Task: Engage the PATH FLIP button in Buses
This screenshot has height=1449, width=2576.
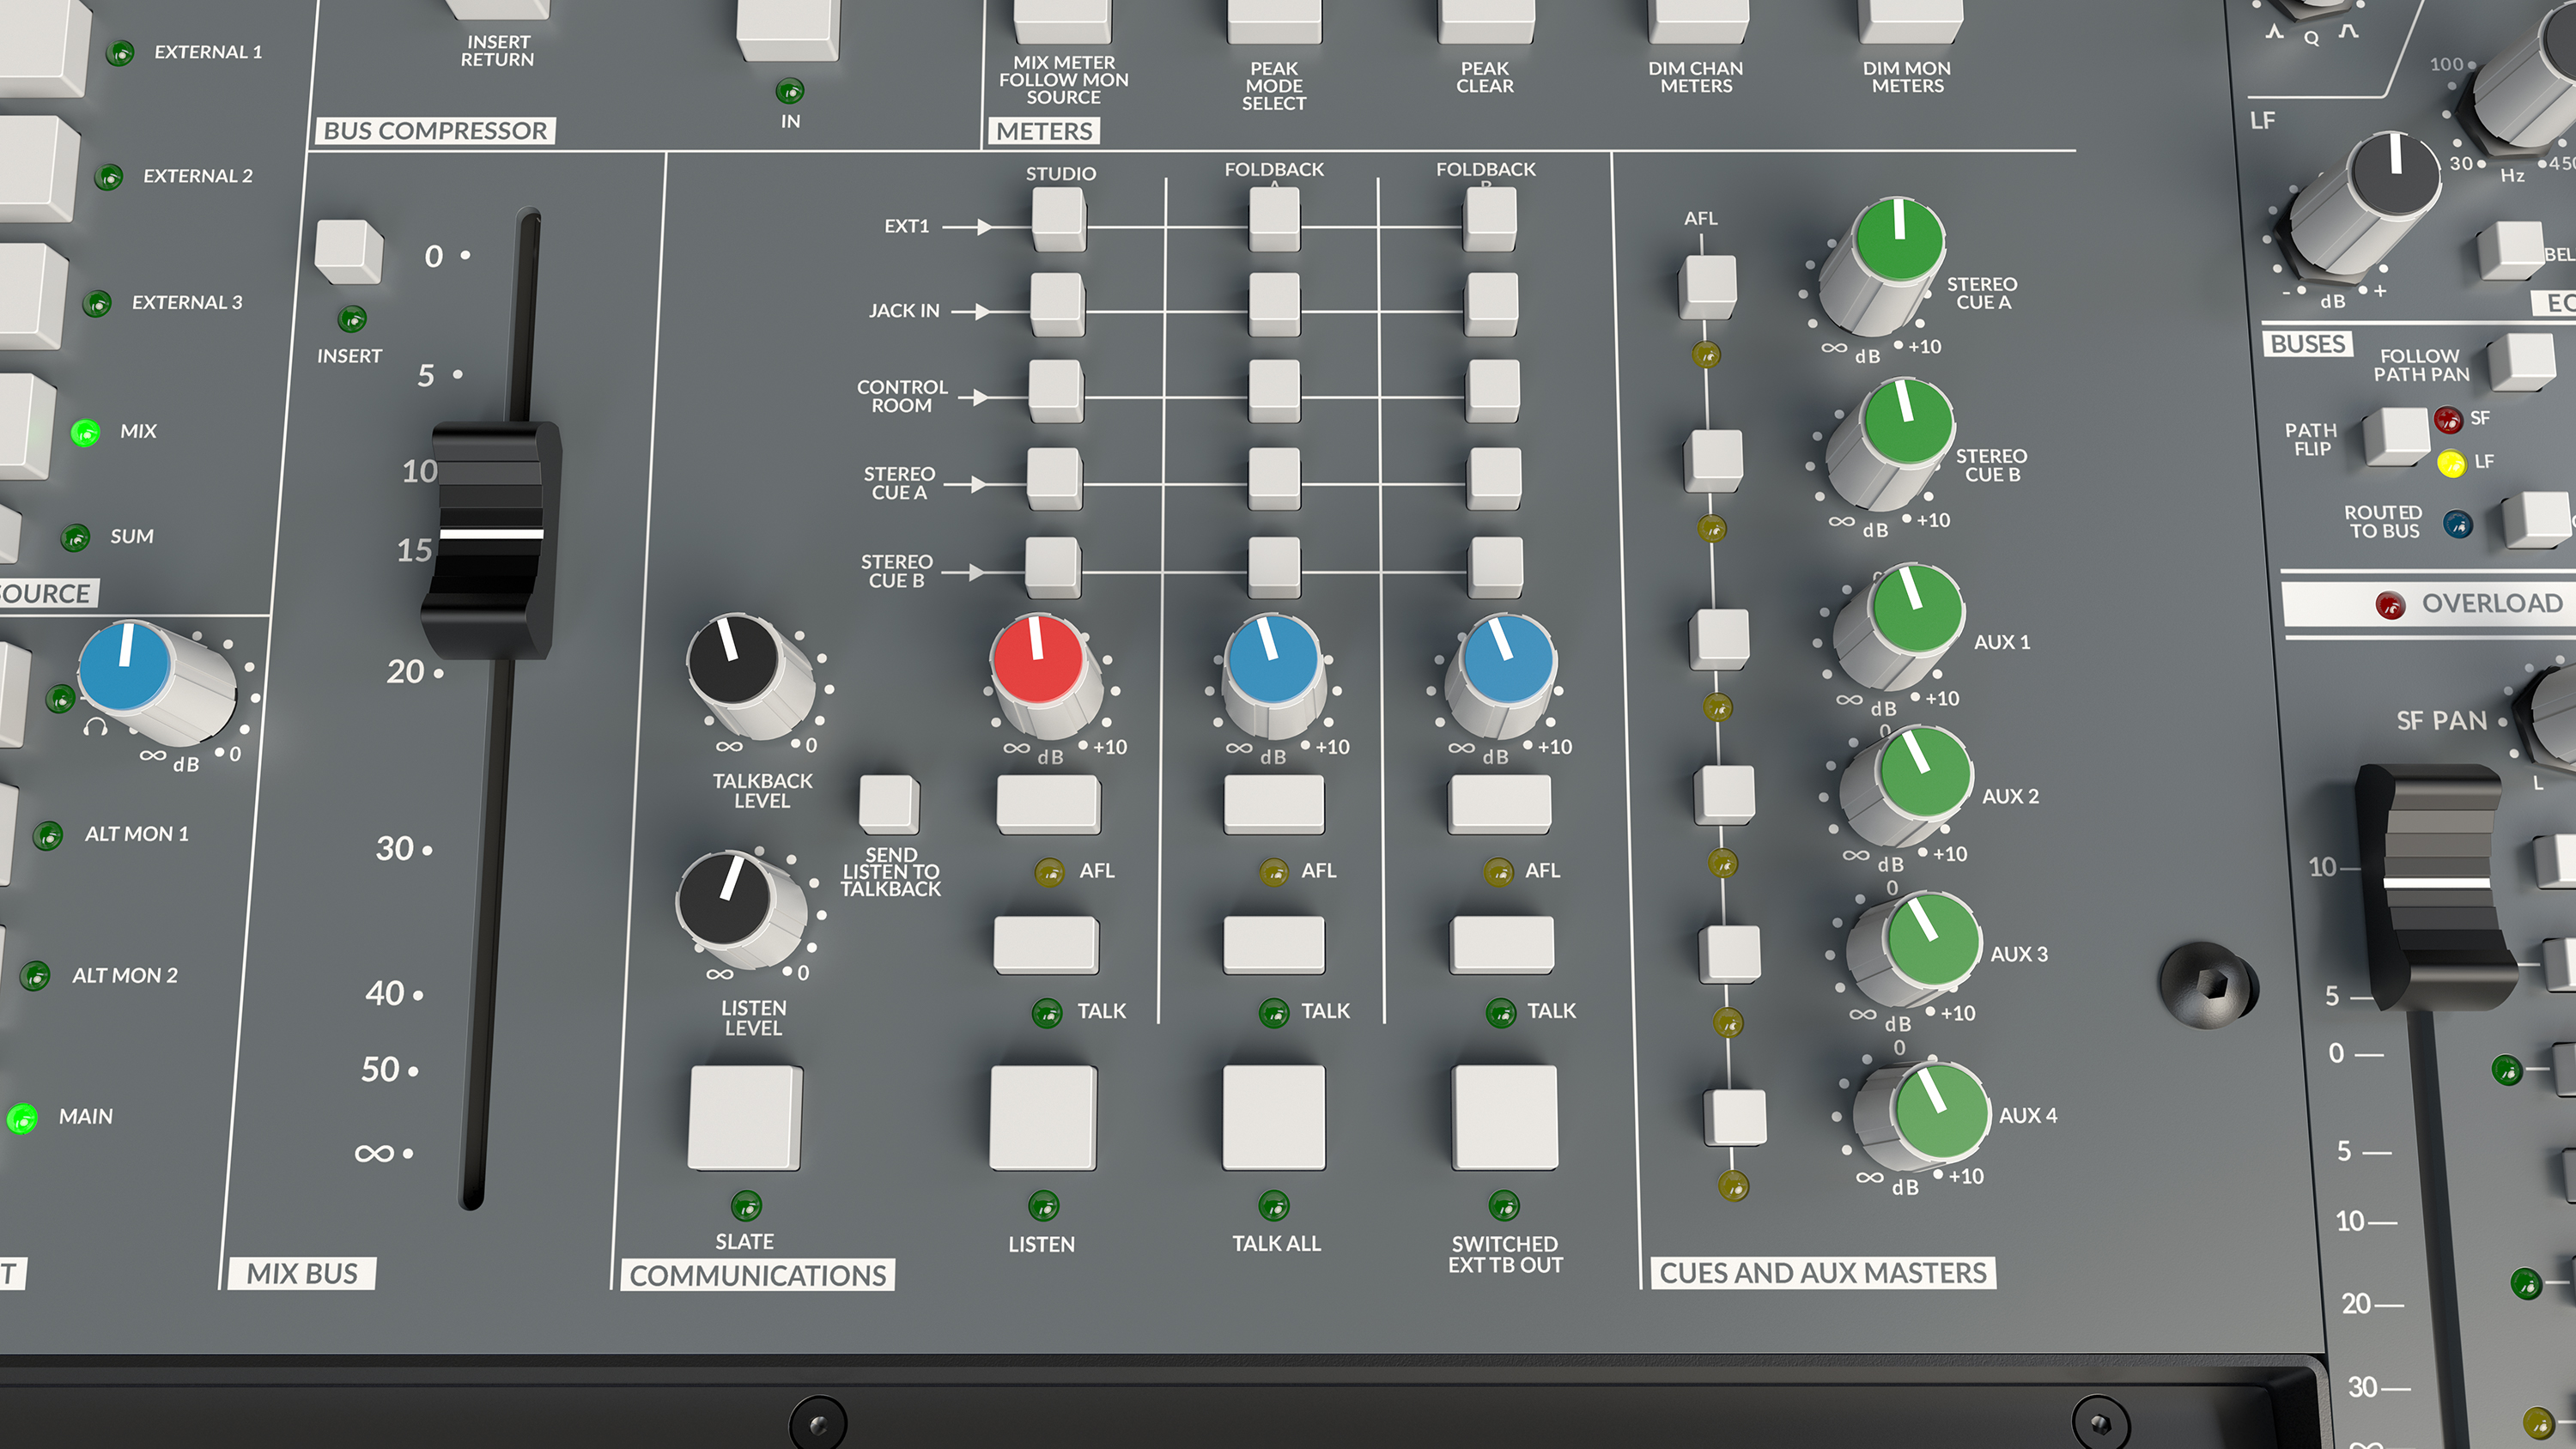Action: tap(2394, 437)
